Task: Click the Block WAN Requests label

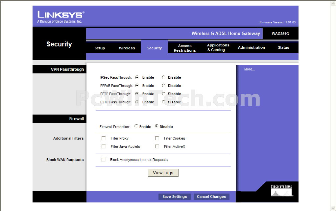Action: click(65, 160)
